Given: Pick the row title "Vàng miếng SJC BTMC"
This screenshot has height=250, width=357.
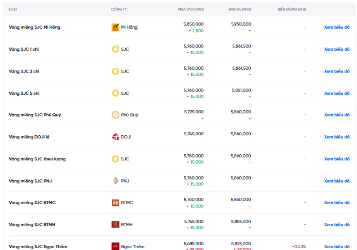Looking at the screenshot, I should pos(32,202).
